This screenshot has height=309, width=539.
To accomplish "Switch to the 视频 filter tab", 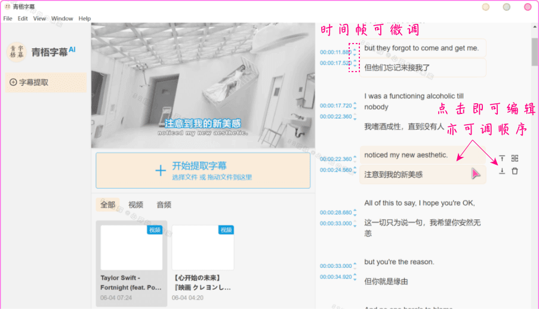I will pyautogui.click(x=135, y=205).
